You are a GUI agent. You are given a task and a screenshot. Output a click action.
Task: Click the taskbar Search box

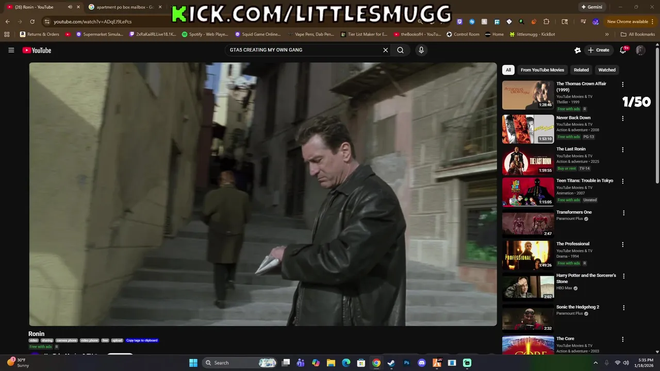(240, 363)
